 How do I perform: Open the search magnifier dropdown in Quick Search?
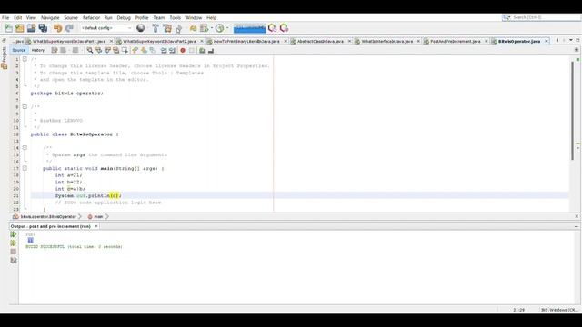coord(507,17)
